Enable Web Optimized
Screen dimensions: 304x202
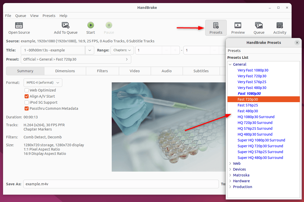(x=26, y=90)
